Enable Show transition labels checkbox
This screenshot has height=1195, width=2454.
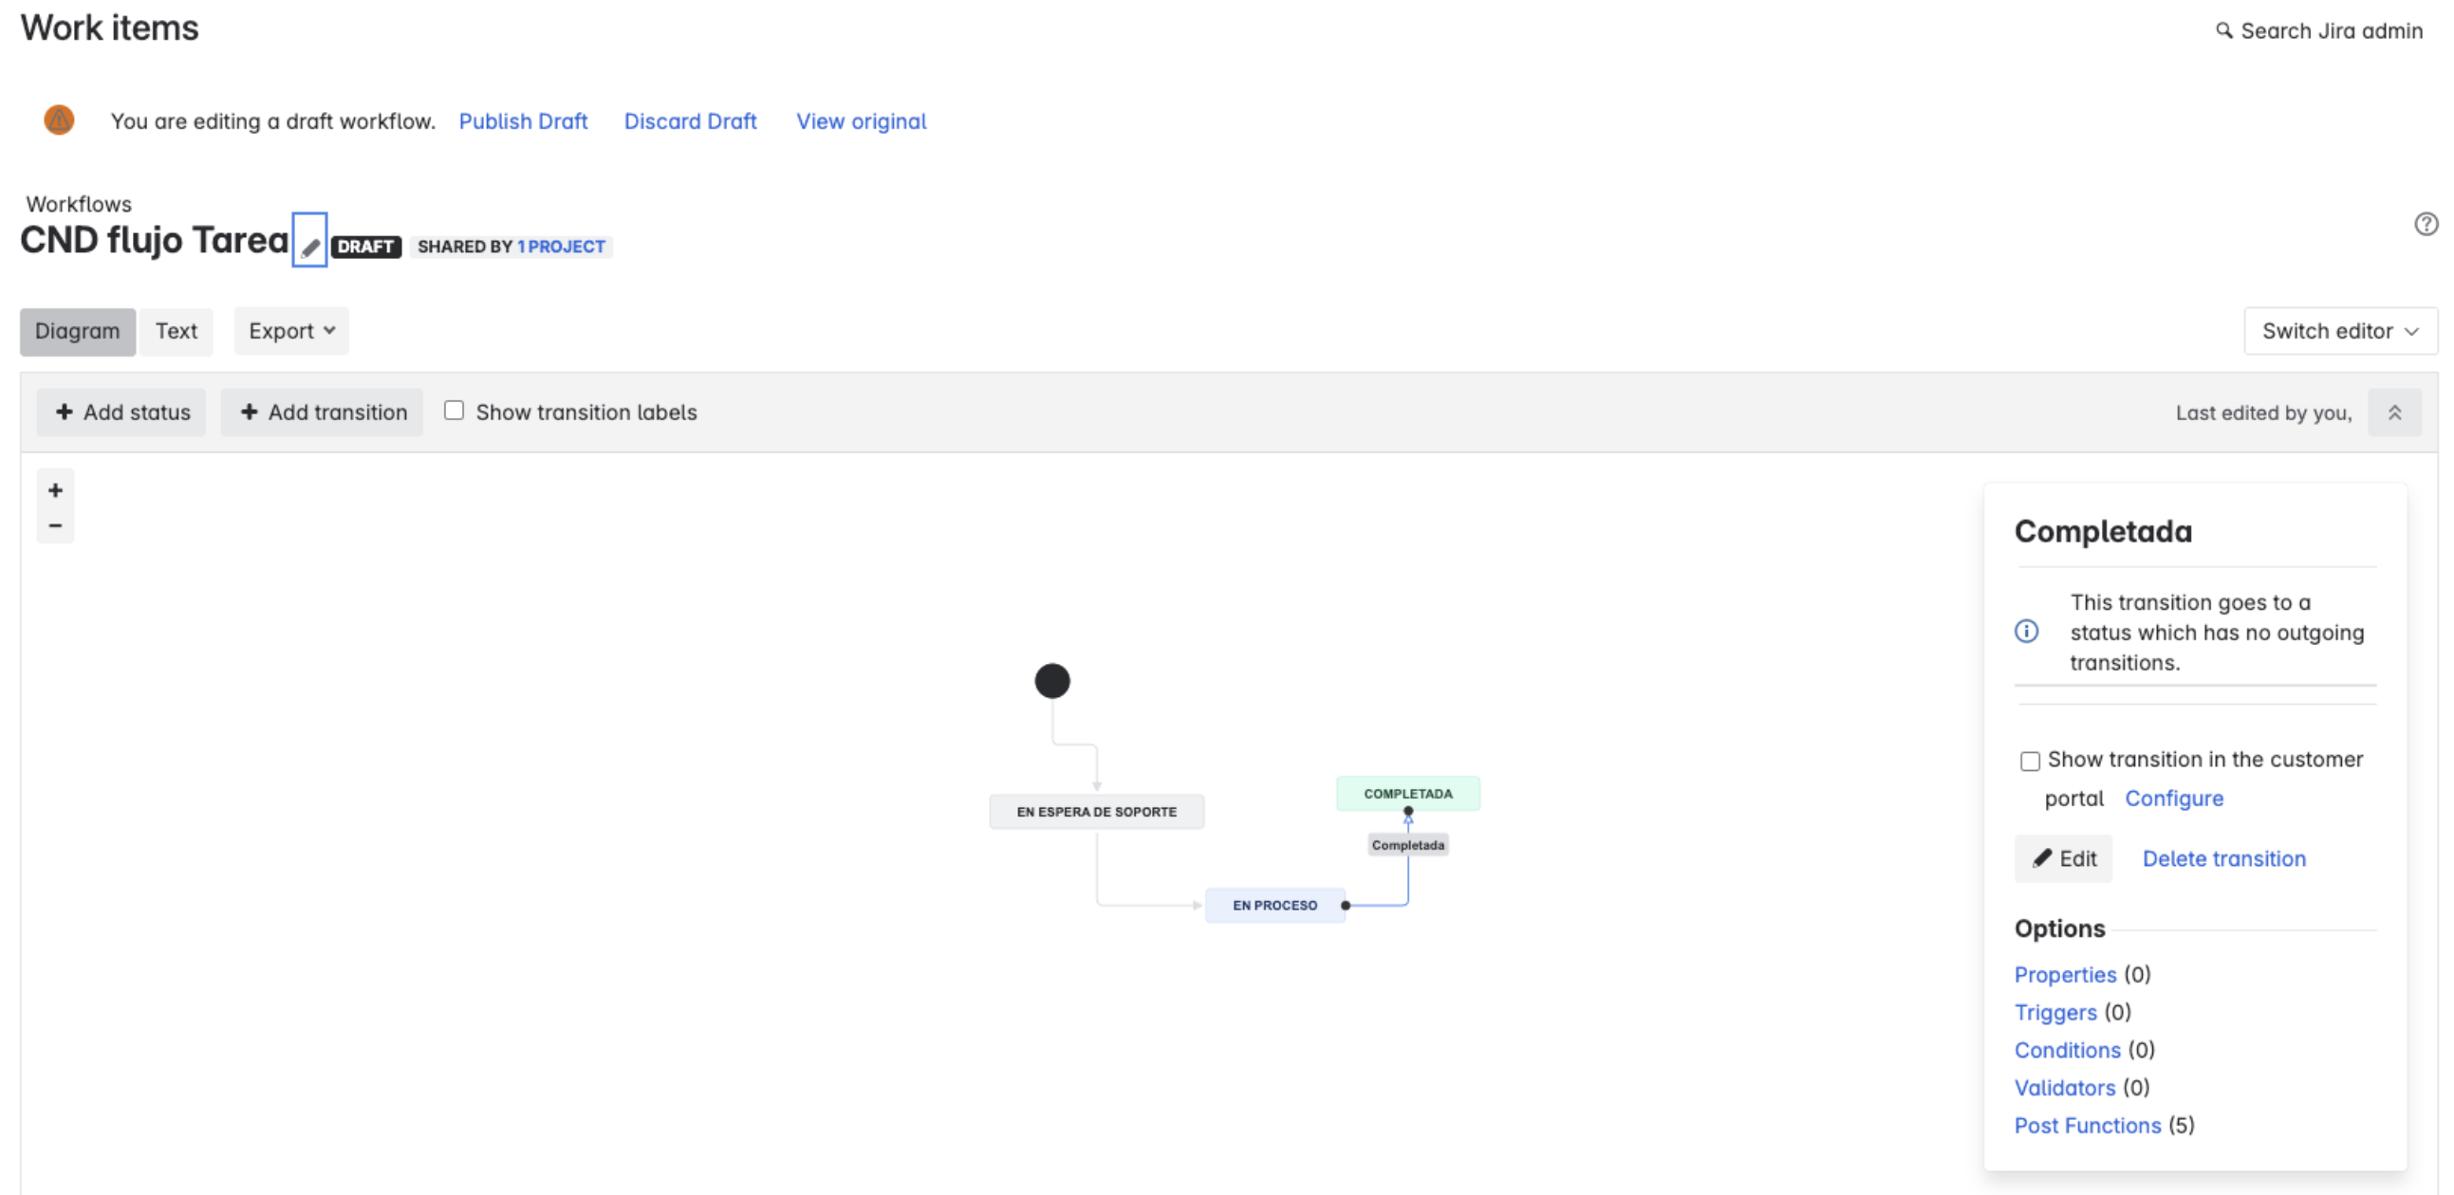tap(455, 411)
